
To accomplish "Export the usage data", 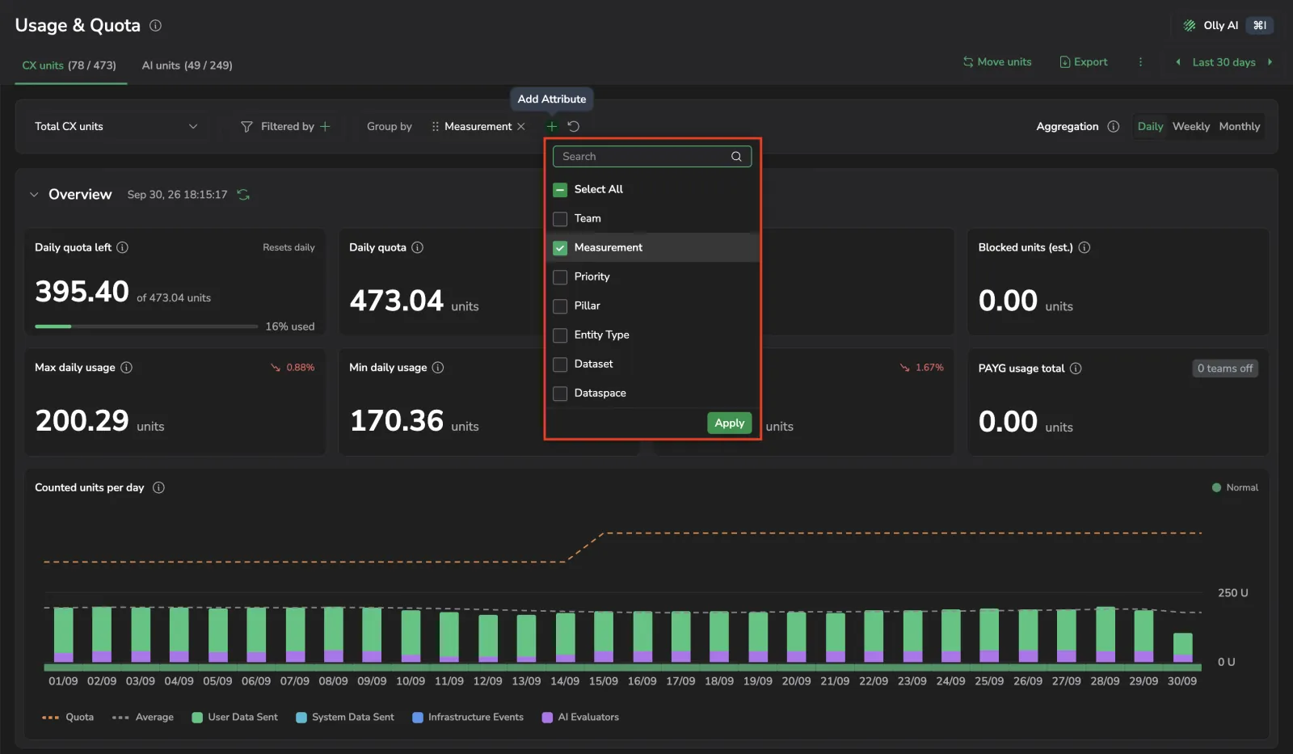I will 1084,62.
